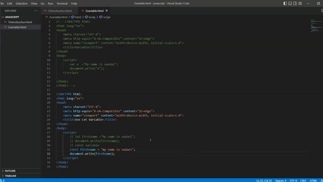The height and width of the screenshot is (182, 323).
Task: Click the code minimap preview
Action: [x=316, y=26]
